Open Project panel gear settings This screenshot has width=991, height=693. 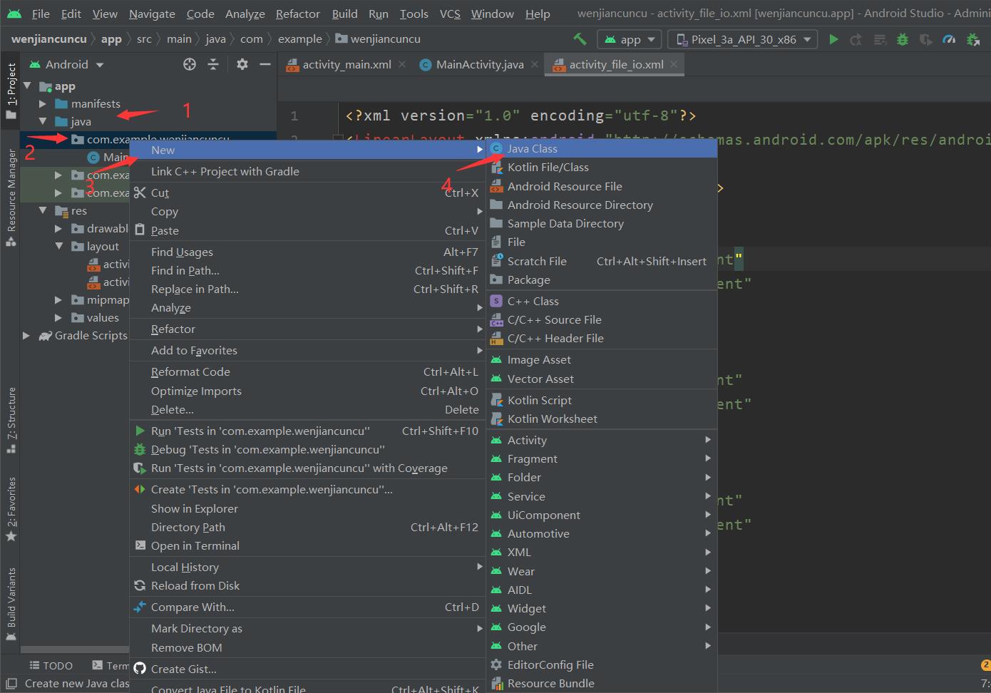[242, 64]
